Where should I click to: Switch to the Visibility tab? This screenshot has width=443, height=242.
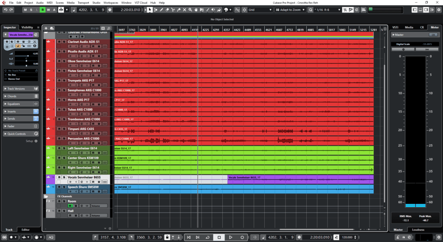tap(27, 27)
